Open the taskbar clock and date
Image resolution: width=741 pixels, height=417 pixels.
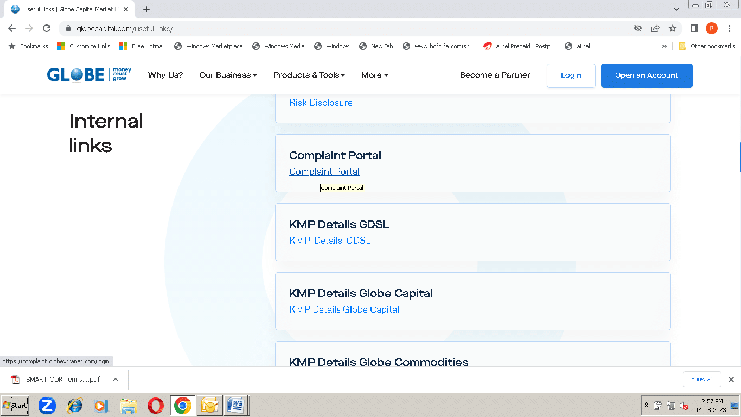[710, 406]
